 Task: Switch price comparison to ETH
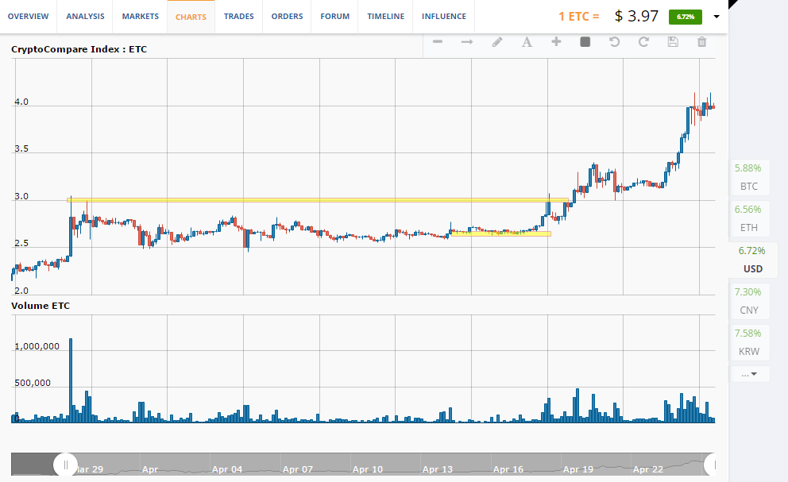[x=748, y=218]
